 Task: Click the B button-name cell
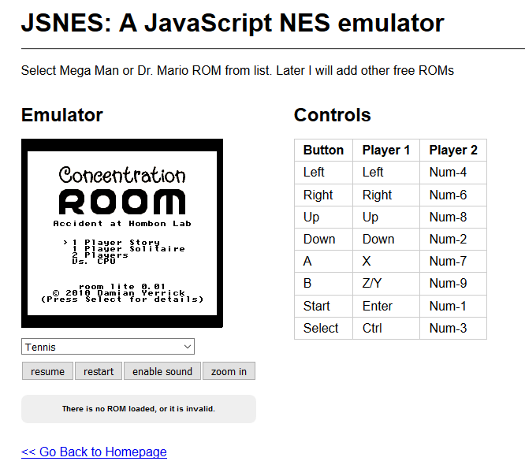(x=323, y=284)
